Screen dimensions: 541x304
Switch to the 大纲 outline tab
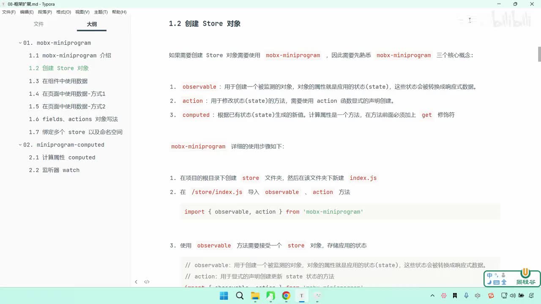(x=92, y=24)
